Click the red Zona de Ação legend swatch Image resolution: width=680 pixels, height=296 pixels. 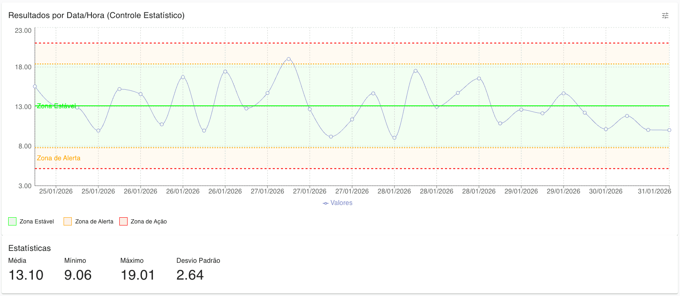click(123, 221)
